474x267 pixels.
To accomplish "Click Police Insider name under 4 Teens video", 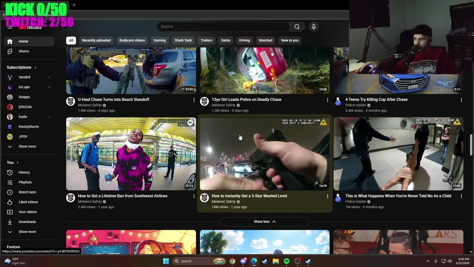I will point(356,105).
